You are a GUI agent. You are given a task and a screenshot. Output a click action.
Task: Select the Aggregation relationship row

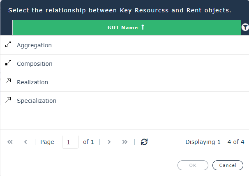click(123, 45)
